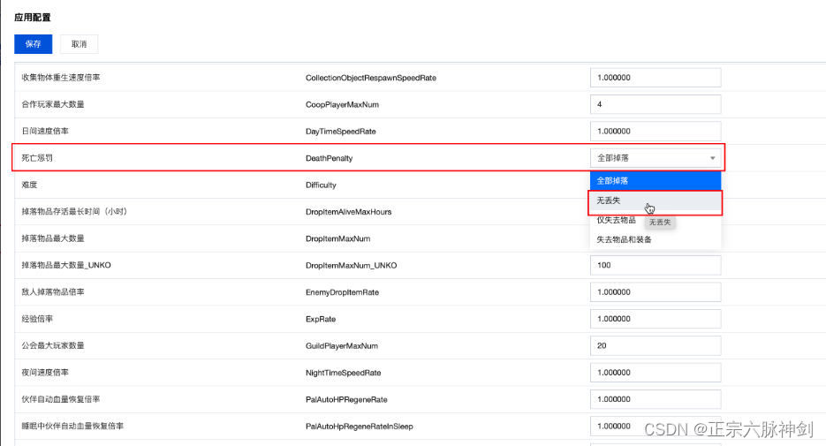This screenshot has height=446, width=826.
Task: Click the 保存 save button
Action: (x=34, y=44)
